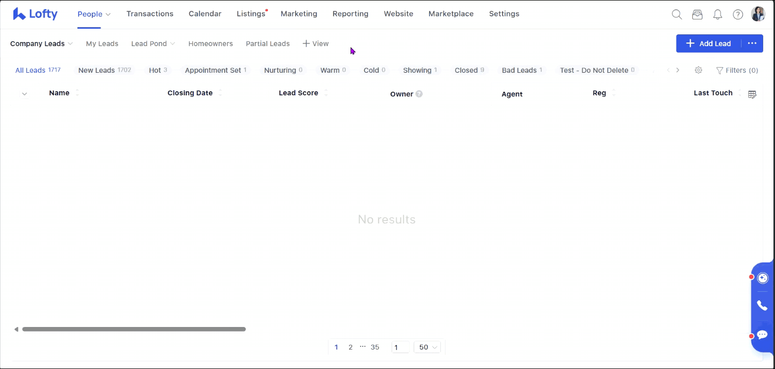Open the page size 50 dropdown
775x369 pixels.
(427, 347)
